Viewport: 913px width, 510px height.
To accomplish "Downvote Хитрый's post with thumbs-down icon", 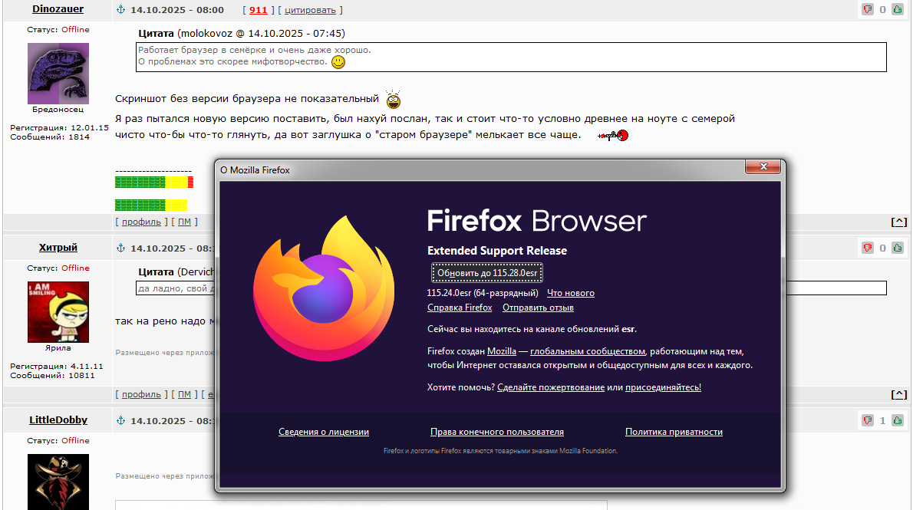I will [868, 248].
